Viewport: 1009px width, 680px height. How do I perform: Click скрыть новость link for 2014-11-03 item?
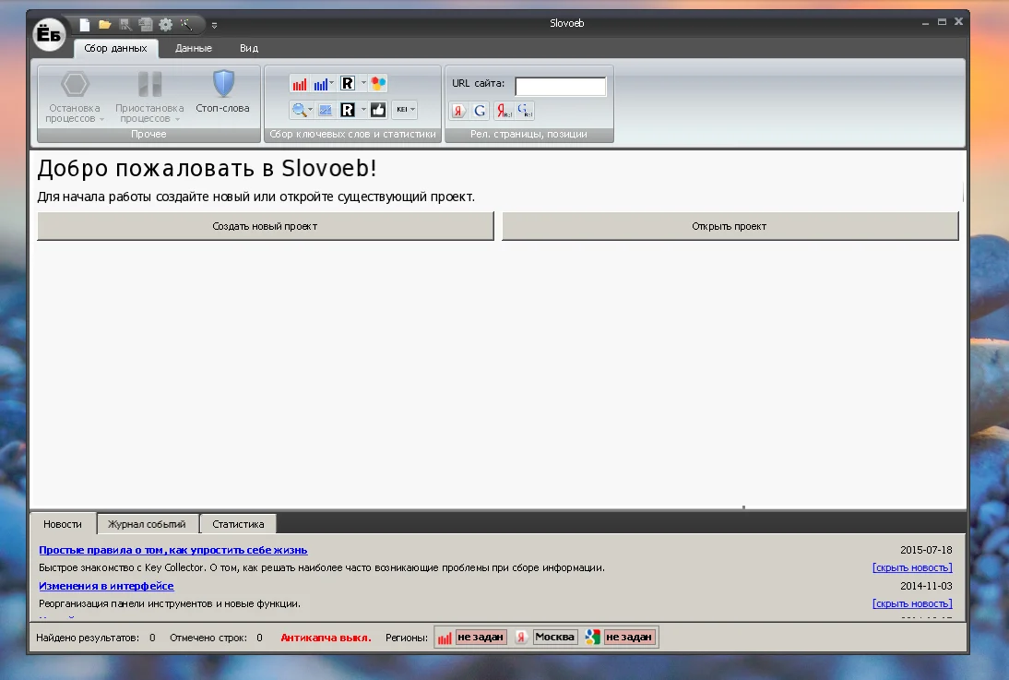click(912, 604)
